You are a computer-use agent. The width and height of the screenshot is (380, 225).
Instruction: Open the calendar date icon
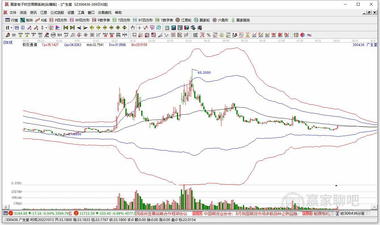(x=167, y=28)
